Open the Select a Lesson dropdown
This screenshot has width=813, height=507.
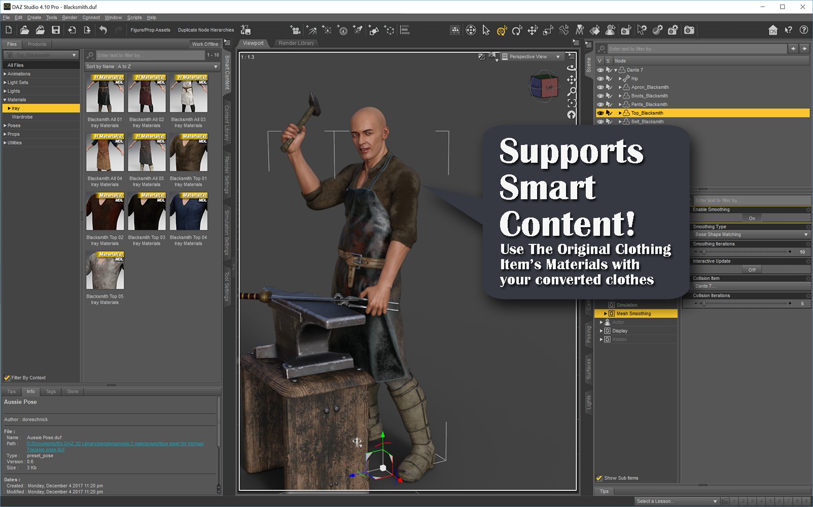point(677,501)
